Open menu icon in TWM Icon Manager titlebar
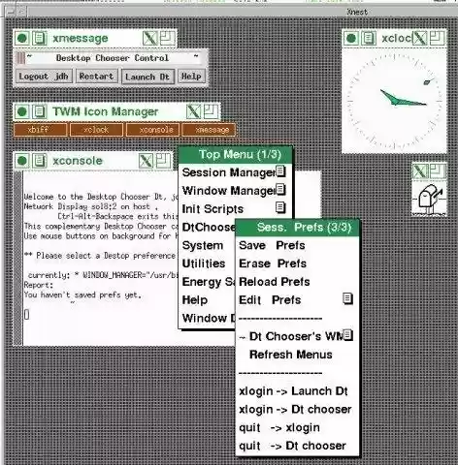458x465 pixels. click(40, 112)
